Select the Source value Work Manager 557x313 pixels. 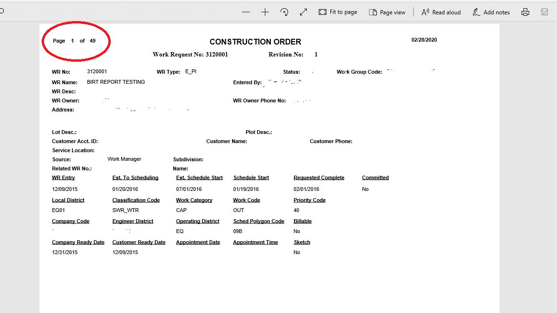pos(124,159)
